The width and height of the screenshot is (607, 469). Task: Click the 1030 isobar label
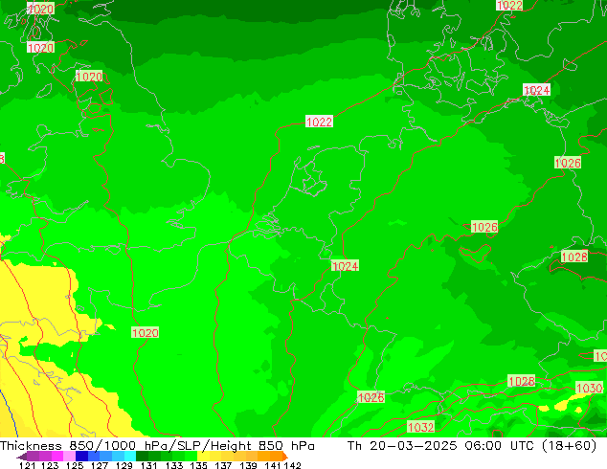coord(589,388)
